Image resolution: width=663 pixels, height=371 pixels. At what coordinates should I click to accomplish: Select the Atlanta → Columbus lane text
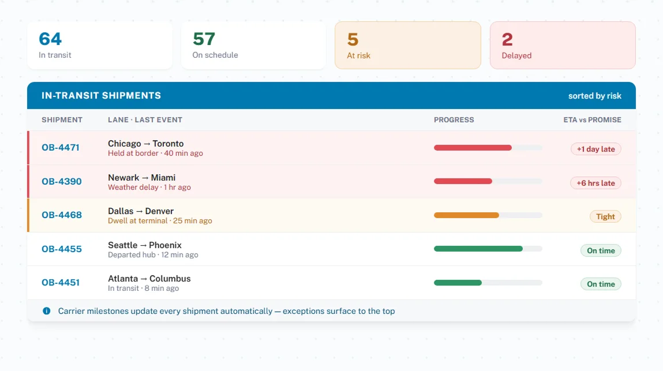(149, 279)
